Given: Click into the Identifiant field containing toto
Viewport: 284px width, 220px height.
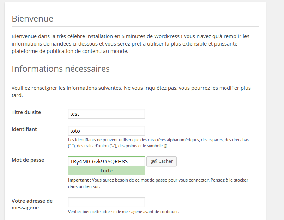Looking at the screenshot, I should click(107, 131).
